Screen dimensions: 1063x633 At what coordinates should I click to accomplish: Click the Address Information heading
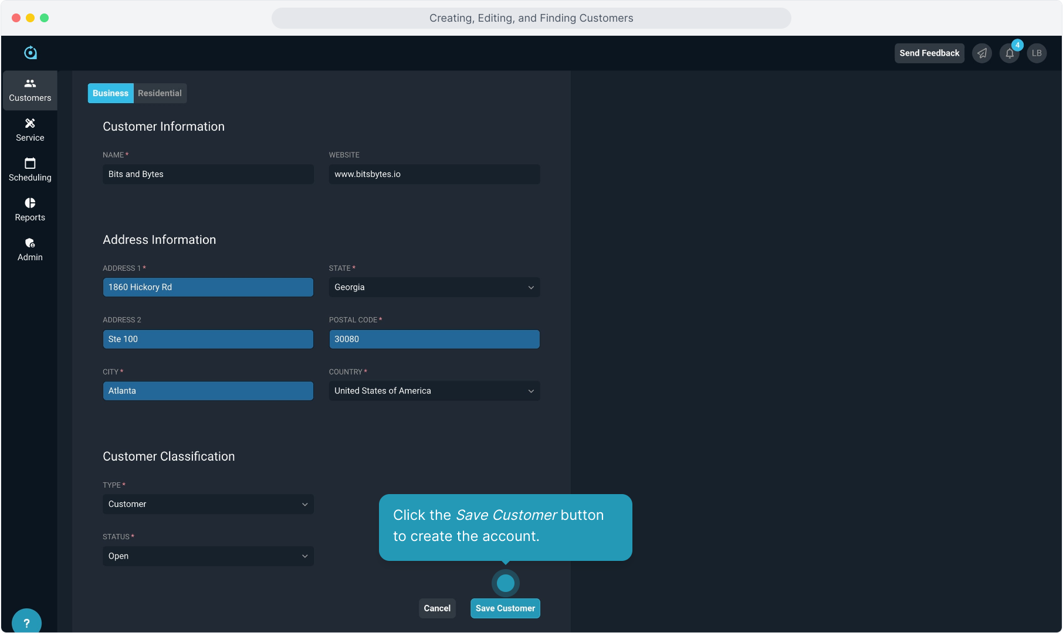point(160,240)
